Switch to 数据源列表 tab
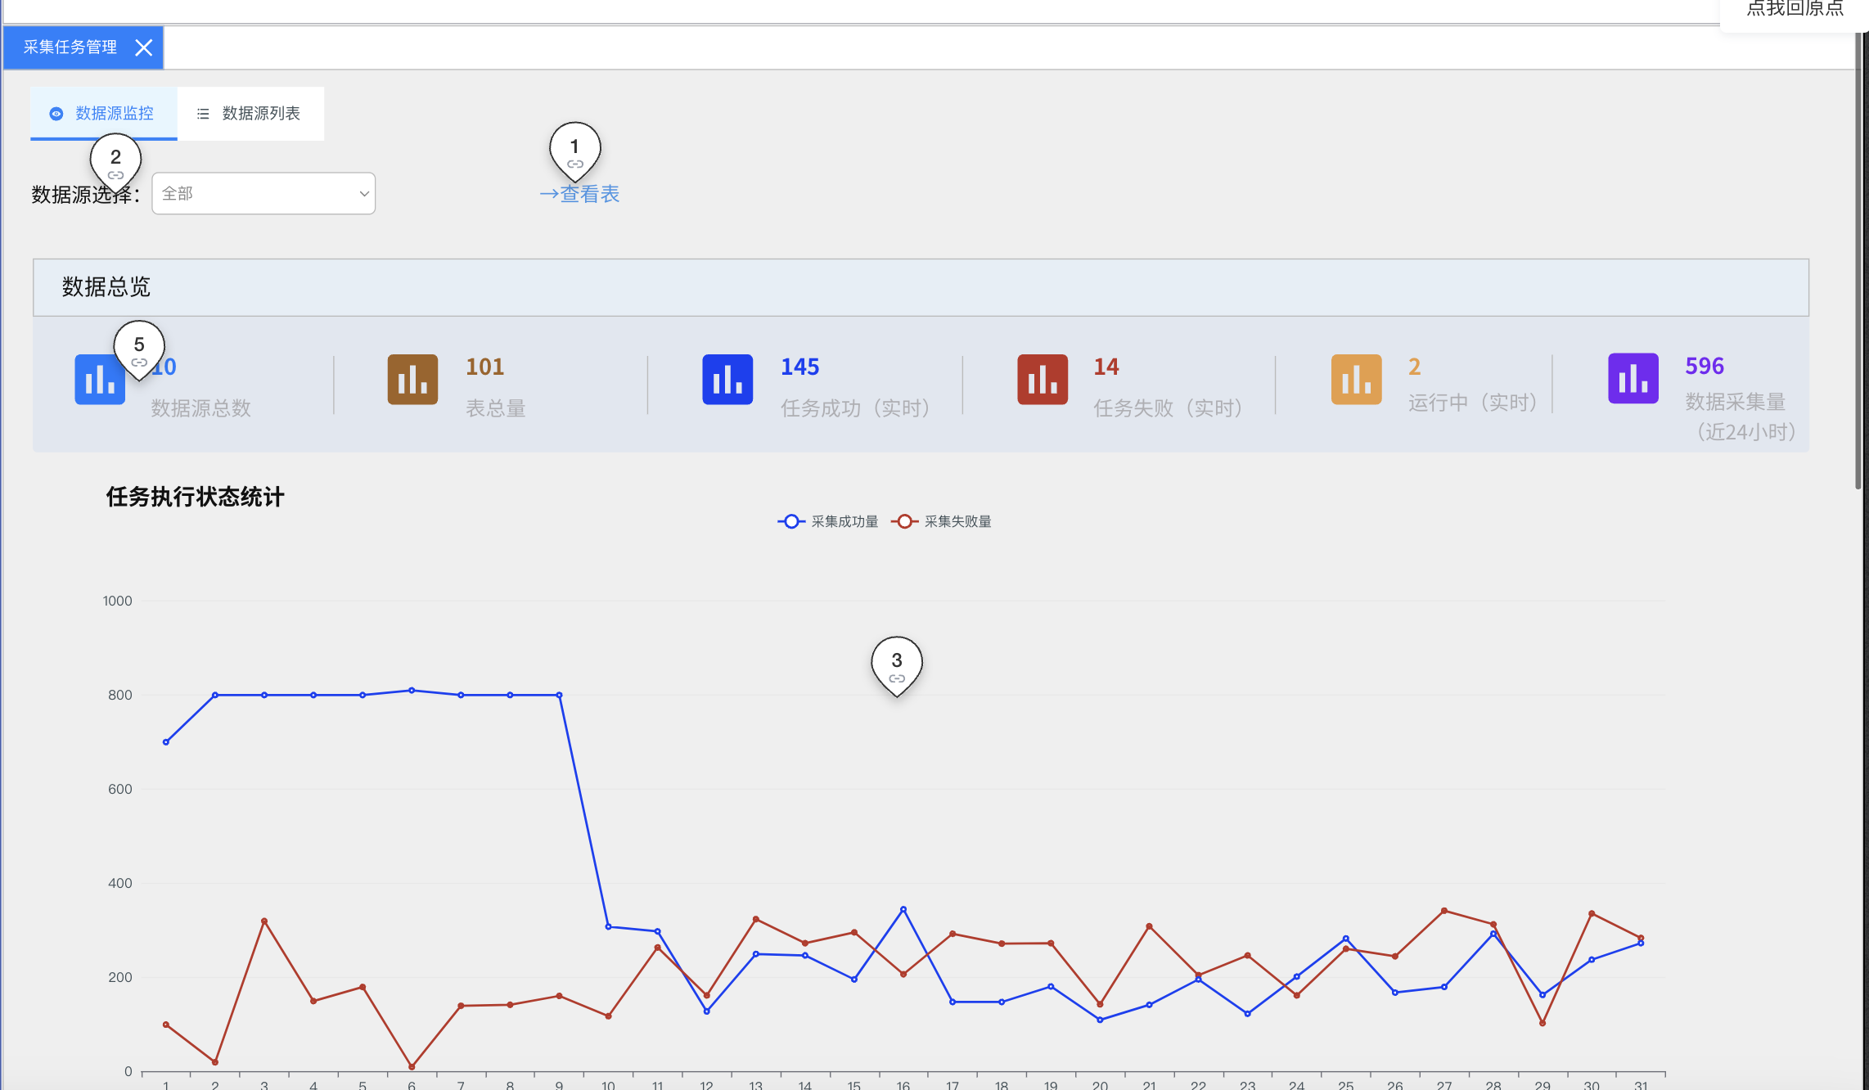 click(x=250, y=113)
